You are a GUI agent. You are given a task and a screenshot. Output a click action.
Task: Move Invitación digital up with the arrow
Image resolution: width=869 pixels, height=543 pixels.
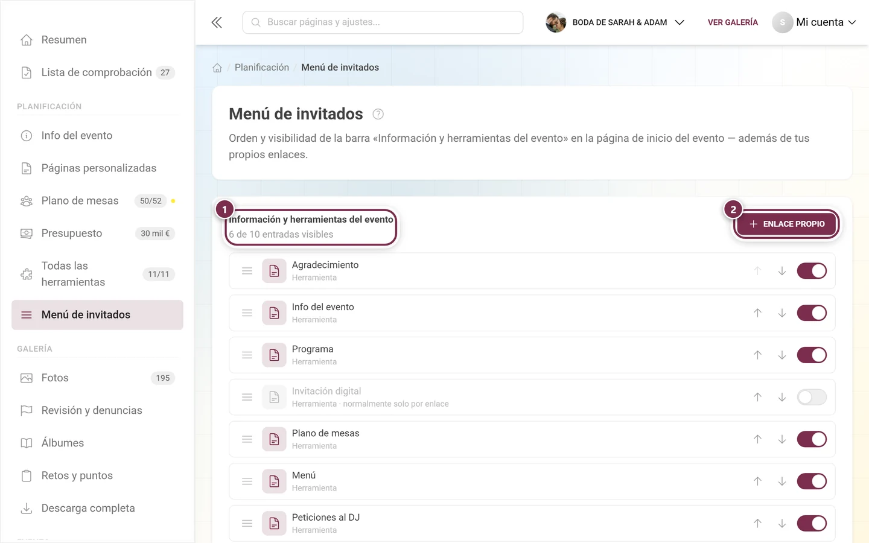[757, 397]
